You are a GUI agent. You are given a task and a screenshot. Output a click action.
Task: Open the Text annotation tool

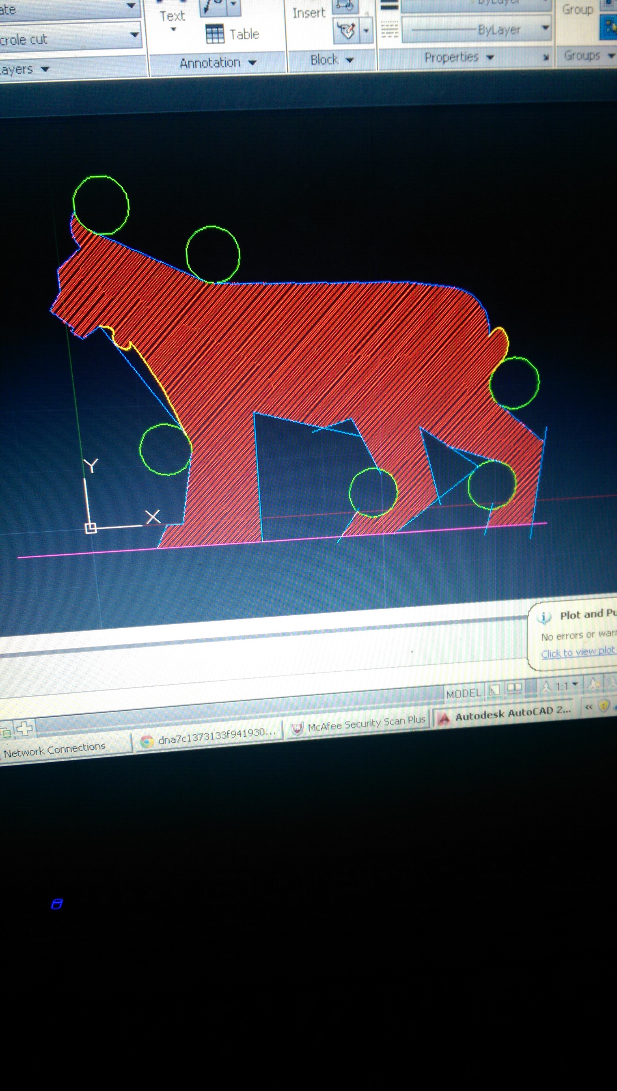tap(173, 16)
